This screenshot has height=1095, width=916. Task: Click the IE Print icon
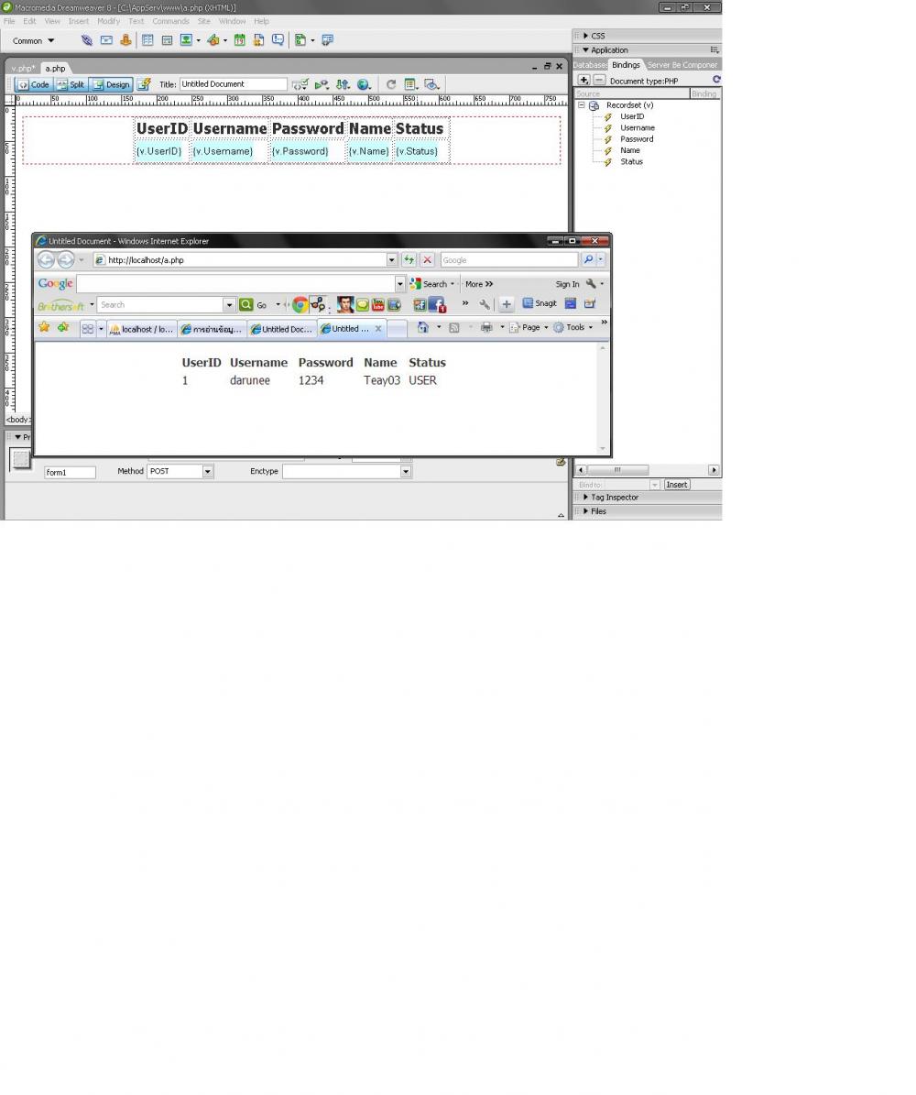click(x=486, y=327)
